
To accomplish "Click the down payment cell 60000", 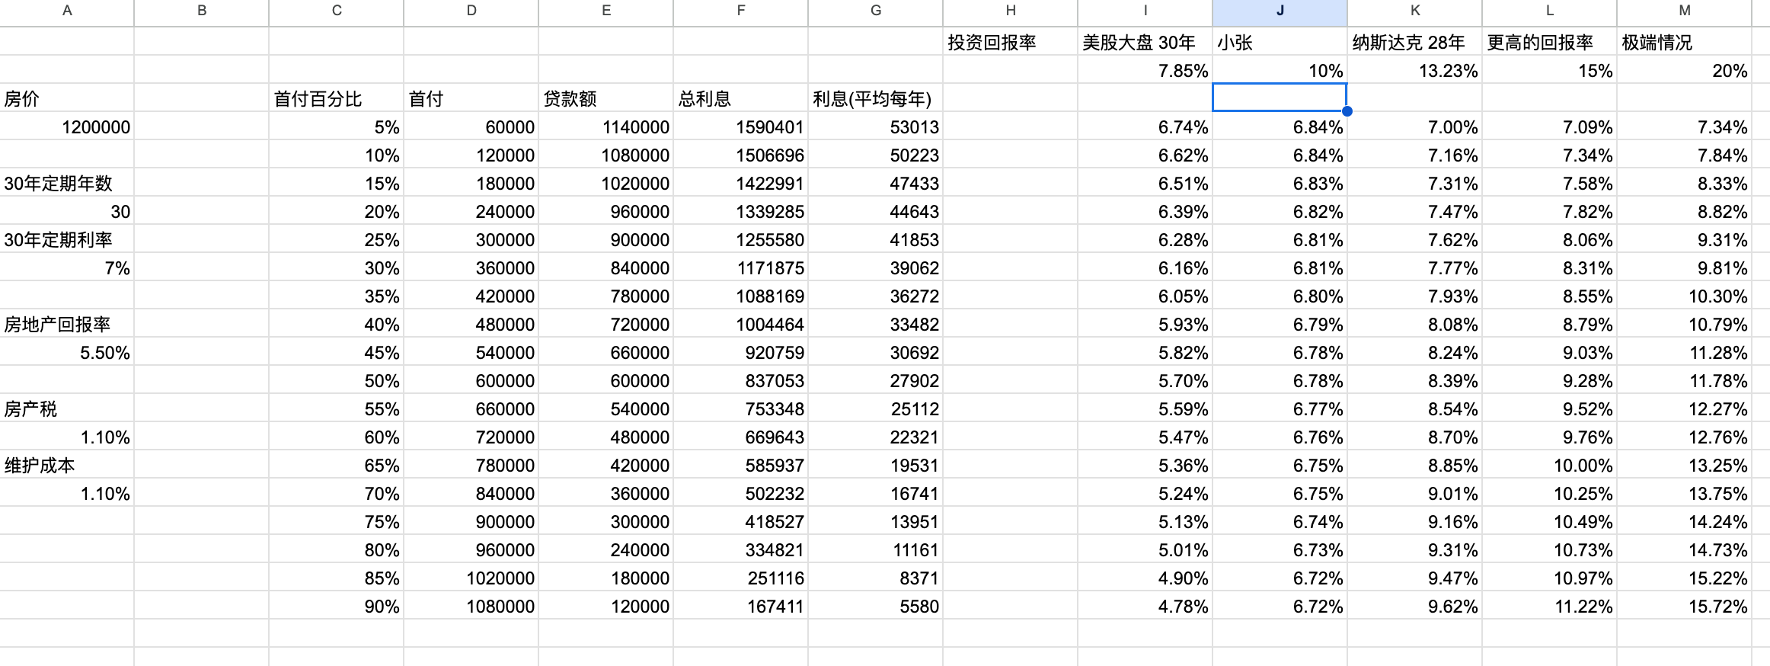I will point(471,126).
